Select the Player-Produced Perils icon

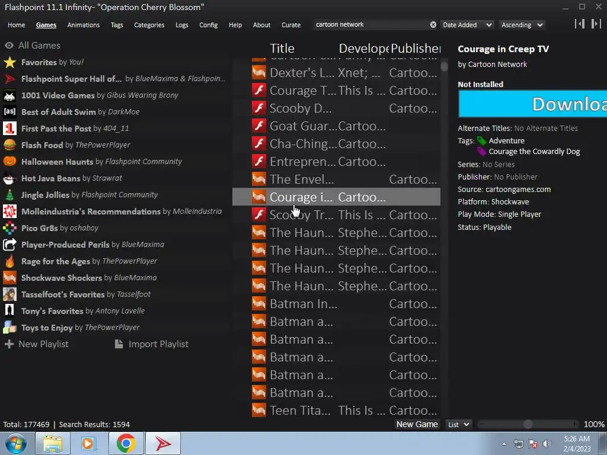[x=9, y=245]
